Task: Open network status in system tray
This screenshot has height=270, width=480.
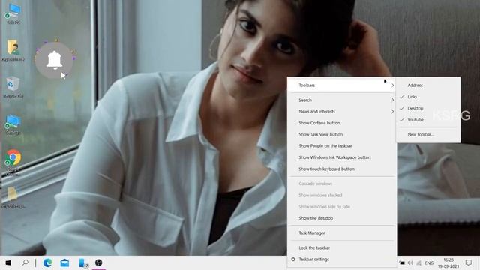Action: (x=419, y=262)
